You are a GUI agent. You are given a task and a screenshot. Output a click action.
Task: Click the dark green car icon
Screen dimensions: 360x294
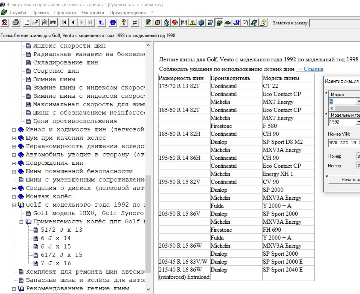pos(228,23)
